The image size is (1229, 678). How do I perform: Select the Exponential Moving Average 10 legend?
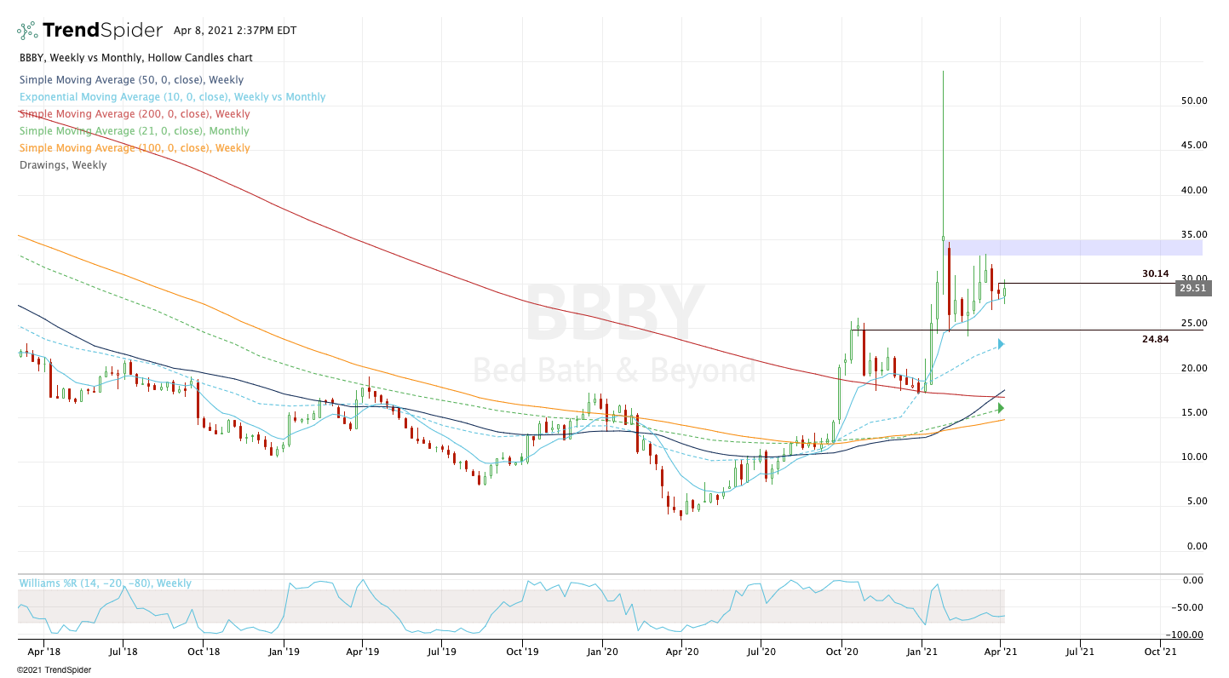click(172, 97)
